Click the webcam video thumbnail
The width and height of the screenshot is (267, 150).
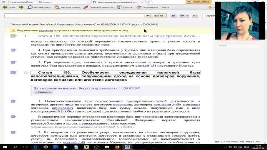tap(240, 21)
